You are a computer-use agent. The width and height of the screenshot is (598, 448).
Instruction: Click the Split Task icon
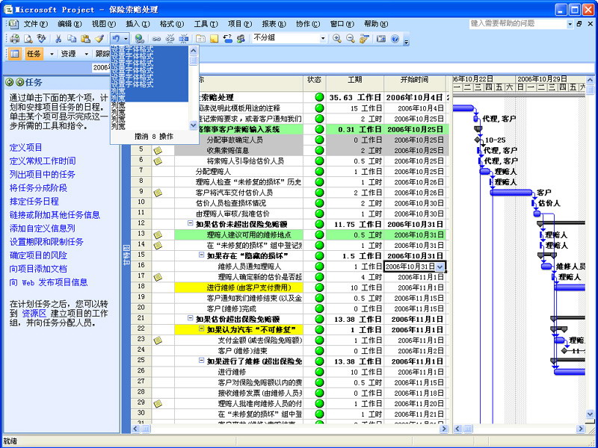(184, 39)
